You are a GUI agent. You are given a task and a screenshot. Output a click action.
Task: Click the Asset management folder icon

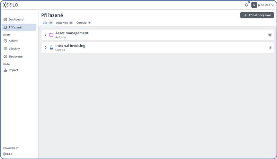click(x=51, y=35)
